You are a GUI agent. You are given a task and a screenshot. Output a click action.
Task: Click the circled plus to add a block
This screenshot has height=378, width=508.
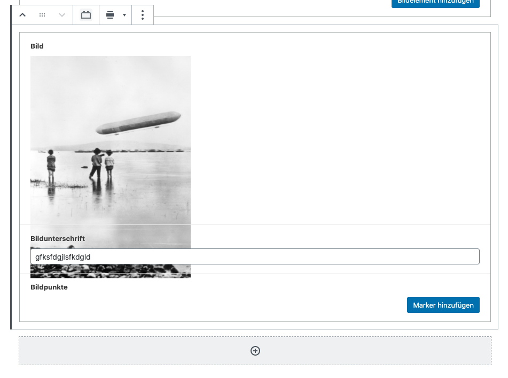click(x=255, y=351)
